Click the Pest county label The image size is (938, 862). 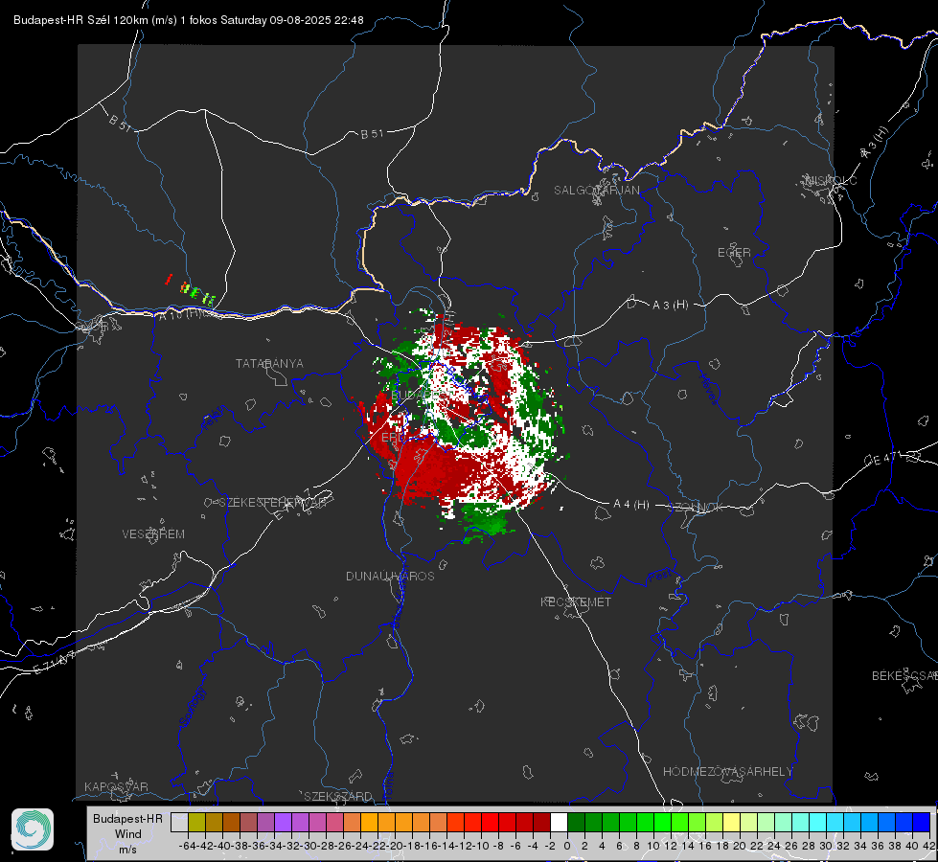coord(659,576)
